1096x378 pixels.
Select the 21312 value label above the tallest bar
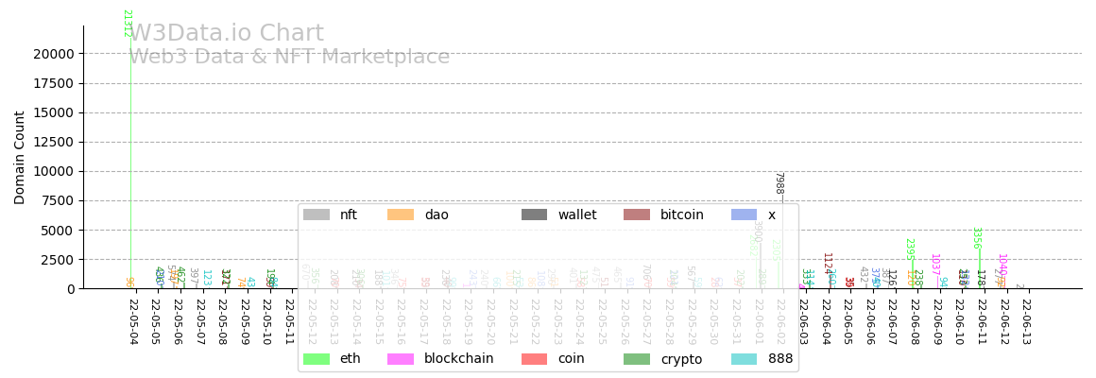[x=127, y=24]
